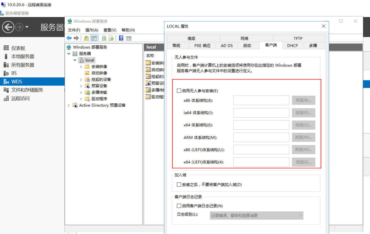The height and width of the screenshot is (234, 370).
Task: Select 驱动程序 node in the tree
Action: [x=99, y=99]
